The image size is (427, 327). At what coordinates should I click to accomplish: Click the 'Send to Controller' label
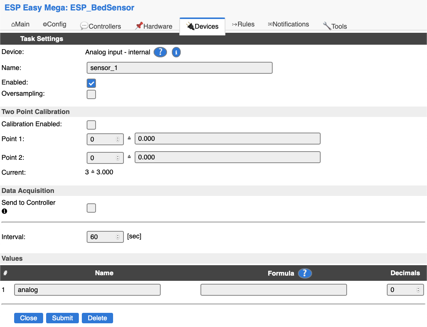click(x=28, y=203)
